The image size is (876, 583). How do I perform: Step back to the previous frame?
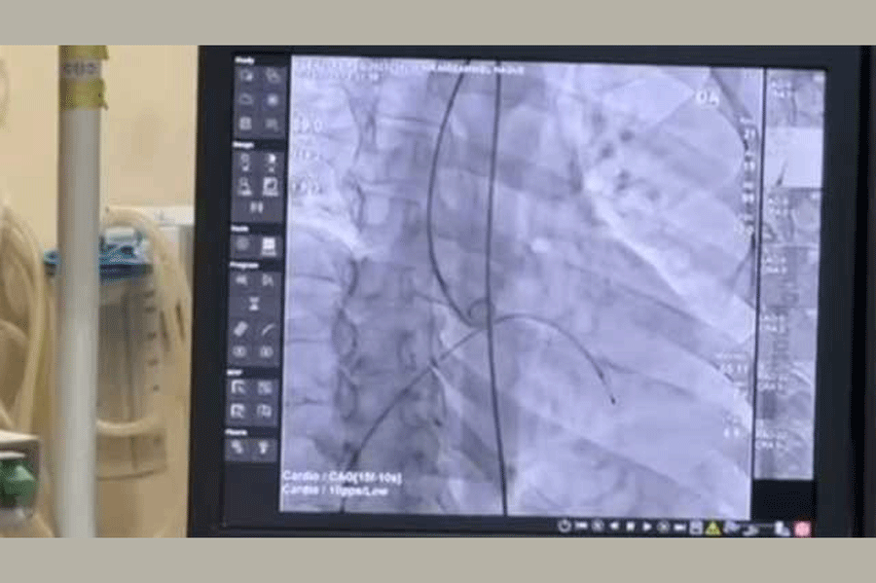[x=613, y=527]
